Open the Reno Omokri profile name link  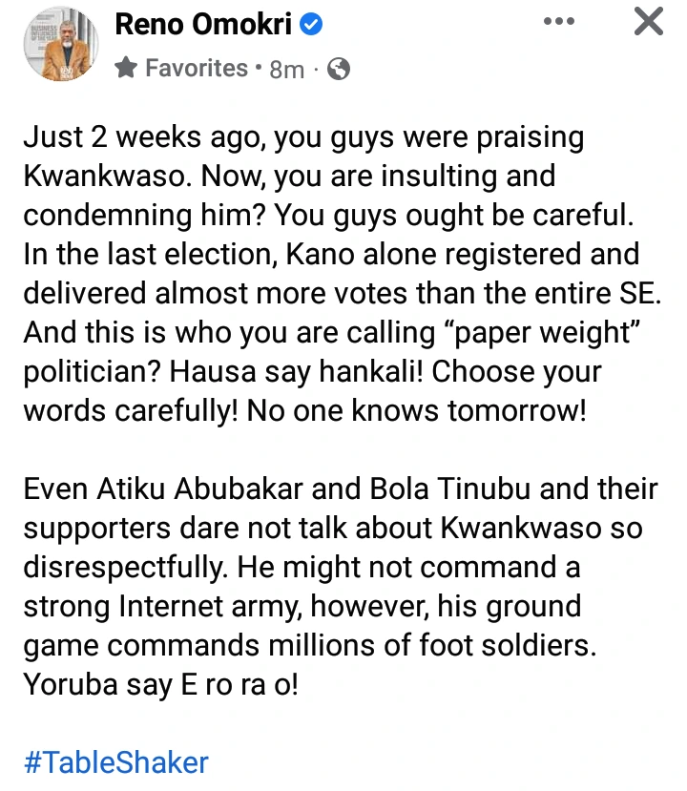click(x=204, y=26)
